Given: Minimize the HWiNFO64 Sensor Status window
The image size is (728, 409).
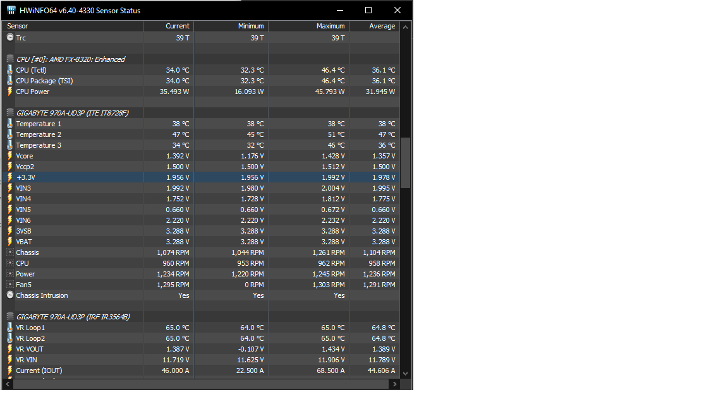Looking at the screenshot, I should [340, 10].
